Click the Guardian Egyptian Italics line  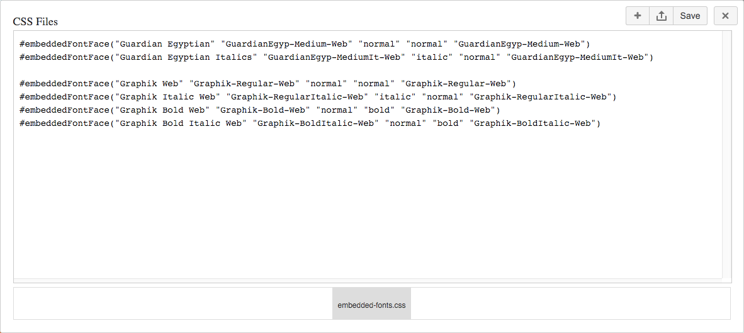click(336, 57)
